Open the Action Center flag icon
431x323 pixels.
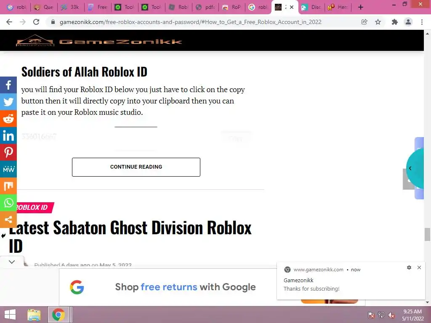[371, 315]
